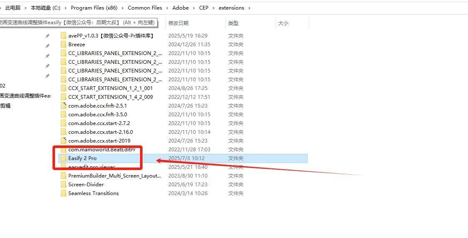This screenshot has height=238, width=468.
Task: Select the Seamless Transitions folder icon
Action: 63,193
